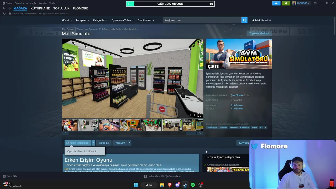Open File Explorer from the taskbar

click(x=162, y=185)
